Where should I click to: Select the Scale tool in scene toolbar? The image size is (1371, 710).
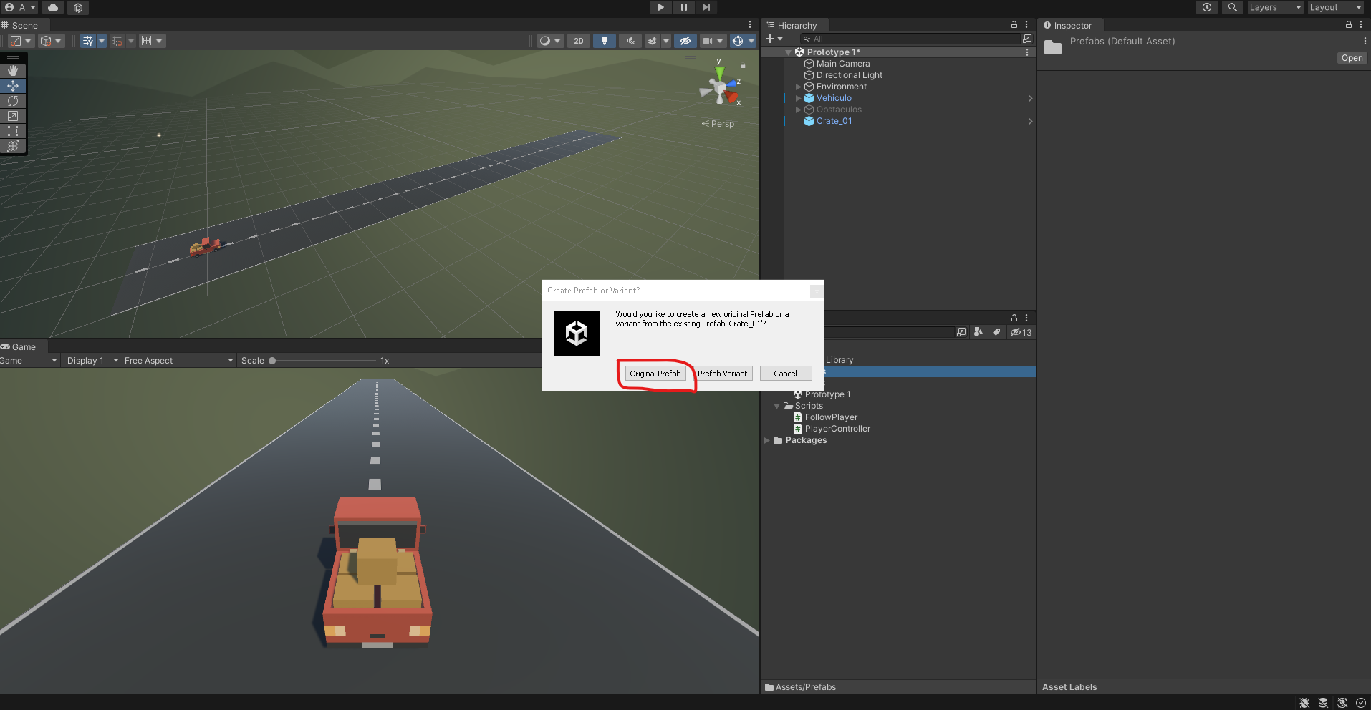click(13, 116)
